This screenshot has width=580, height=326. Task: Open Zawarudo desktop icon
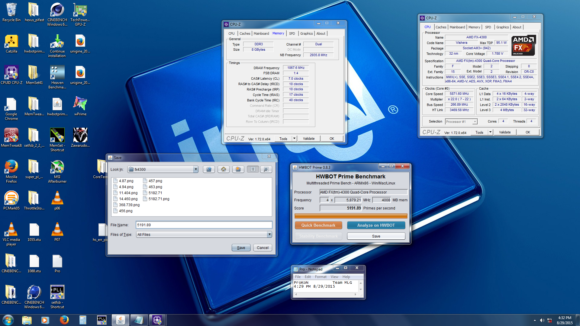(80, 138)
